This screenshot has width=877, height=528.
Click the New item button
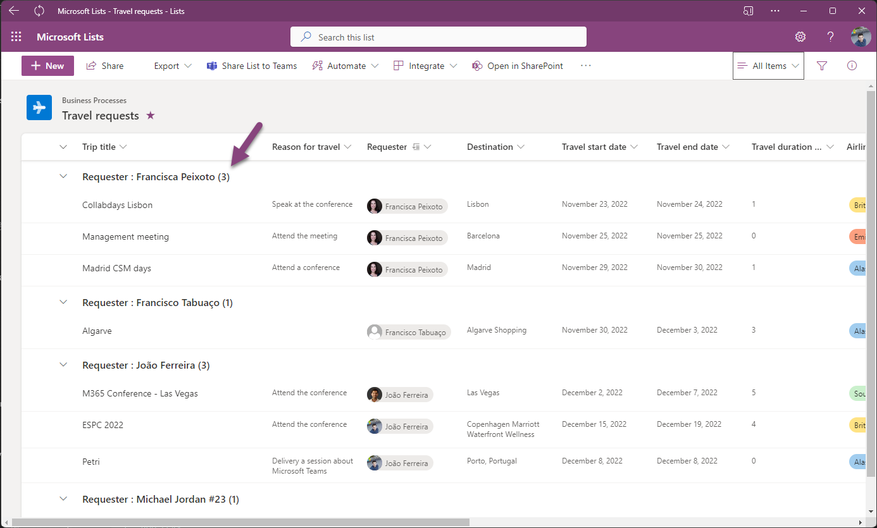[47, 66]
